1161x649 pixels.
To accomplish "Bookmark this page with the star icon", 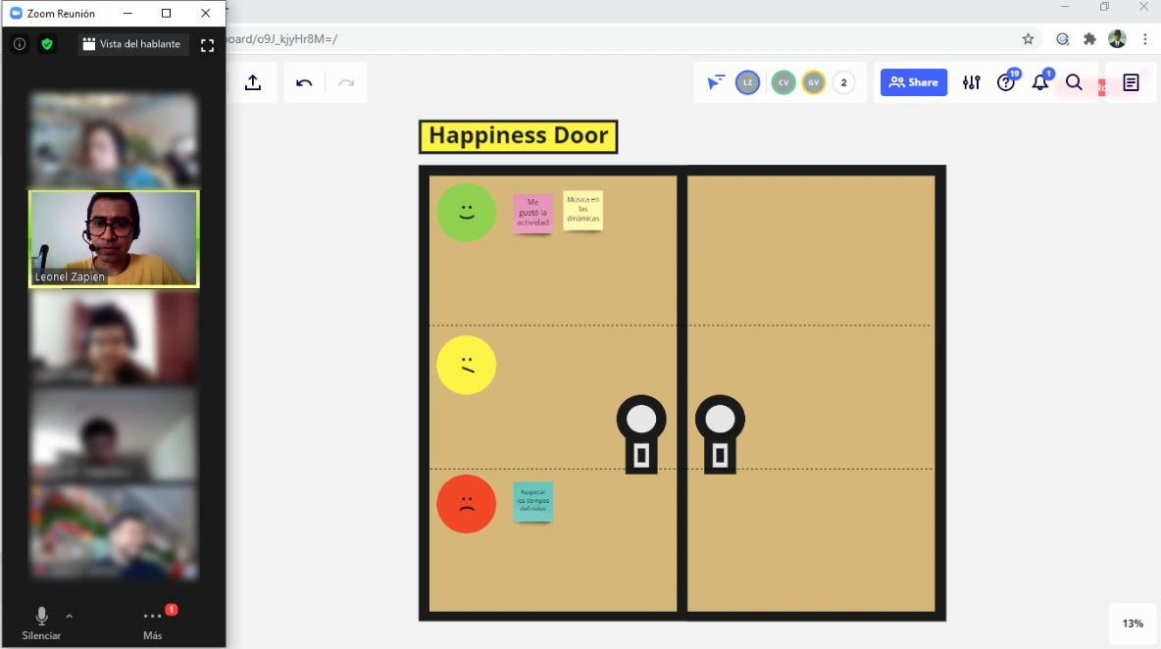I will [x=1028, y=39].
